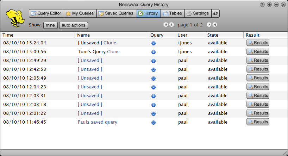Click Clone link beside Tom's Query
The image size is (288, 156).
[x=113, y=52]
